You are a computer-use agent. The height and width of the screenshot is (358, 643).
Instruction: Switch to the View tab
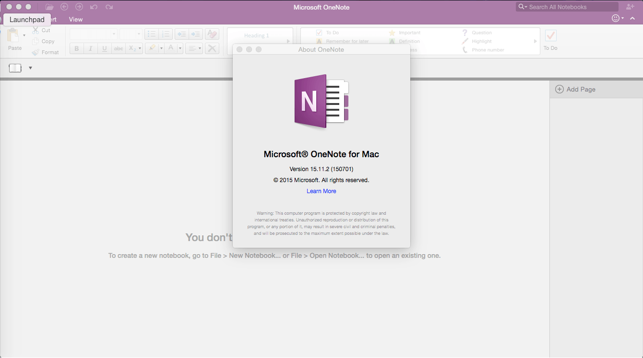coord(76,20)
